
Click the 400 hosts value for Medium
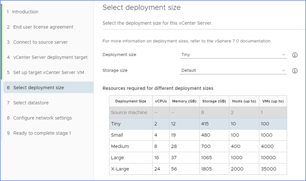coord(236,146)
